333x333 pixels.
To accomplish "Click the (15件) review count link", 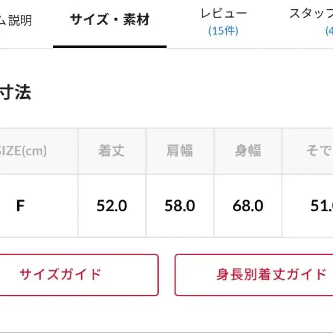I will (224, 31).
